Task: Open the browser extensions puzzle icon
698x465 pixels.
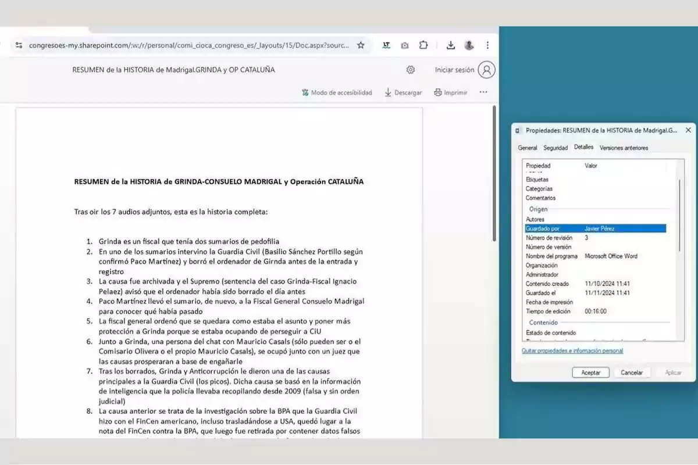Action: [423, 45]
